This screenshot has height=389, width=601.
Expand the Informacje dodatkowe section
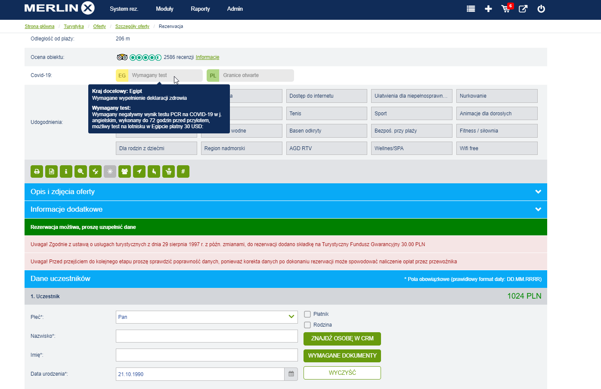tap(285, 210)
